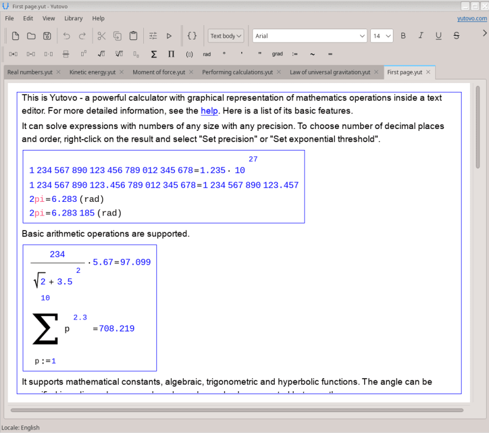
Task: Switch to Kinetic energy.yut tab
Action: (x=93, y=72)
